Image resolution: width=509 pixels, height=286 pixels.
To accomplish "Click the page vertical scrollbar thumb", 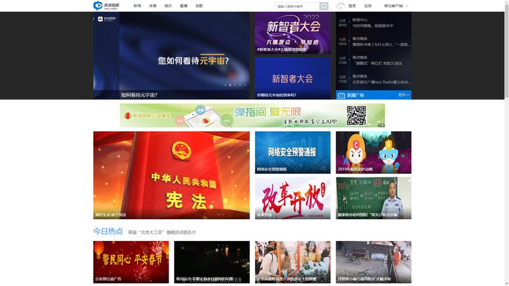I will coord(507,51).
